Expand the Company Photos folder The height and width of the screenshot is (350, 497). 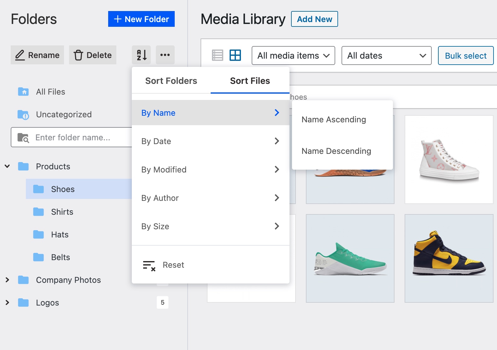click(x=7, y=280)
